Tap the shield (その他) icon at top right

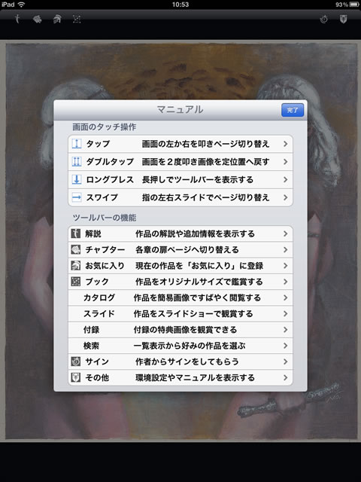point(343,20)
